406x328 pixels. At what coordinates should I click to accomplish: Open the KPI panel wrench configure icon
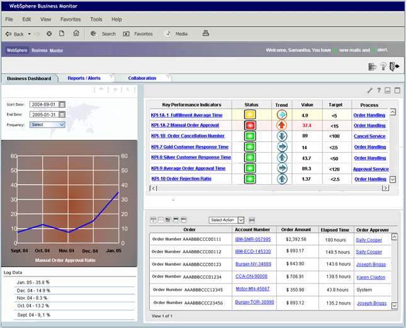pos(369,90)
